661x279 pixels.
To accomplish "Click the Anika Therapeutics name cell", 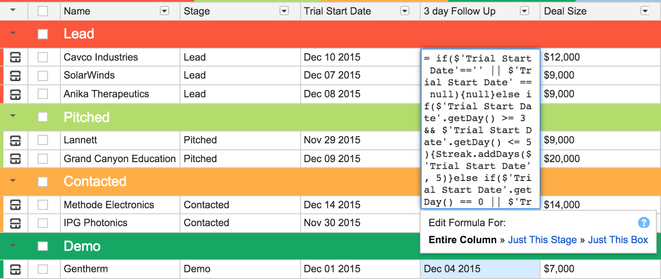I will [x=120, y=94].
